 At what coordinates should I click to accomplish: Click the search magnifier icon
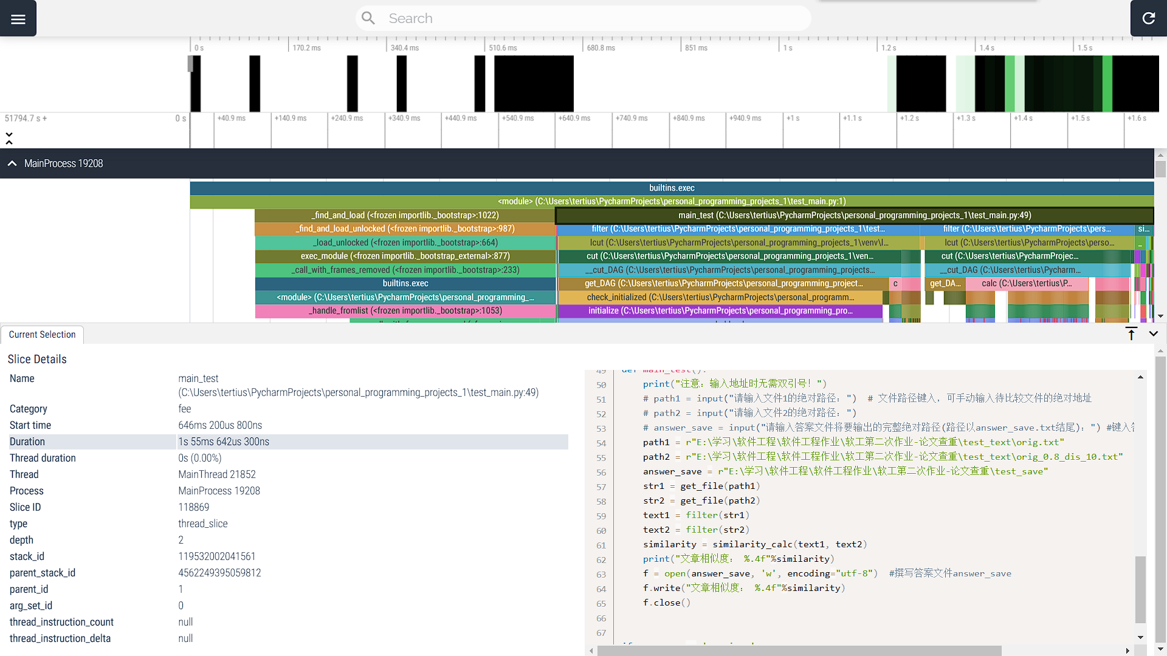368,18
